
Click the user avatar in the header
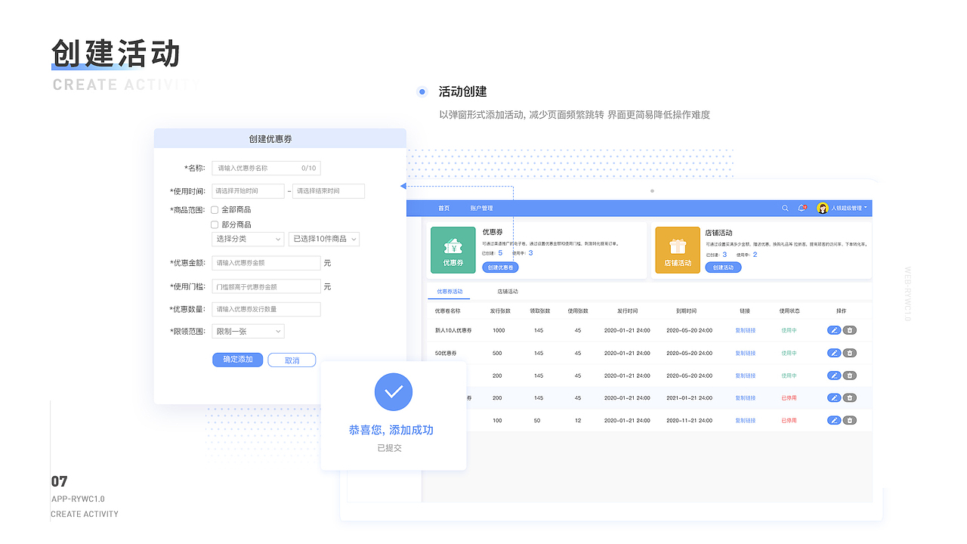(823, 208)
